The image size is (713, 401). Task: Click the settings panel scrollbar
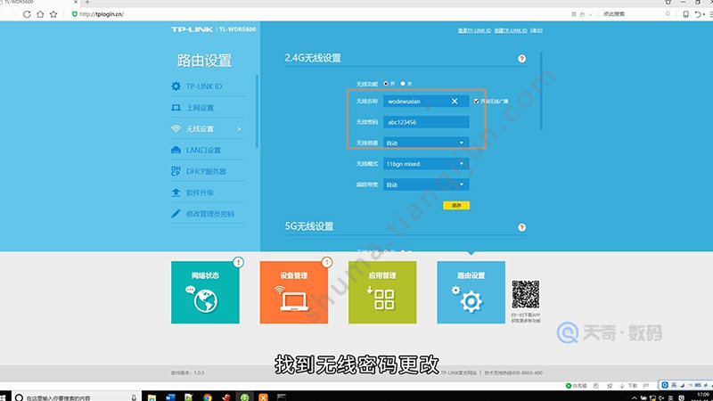pos(541,91)
